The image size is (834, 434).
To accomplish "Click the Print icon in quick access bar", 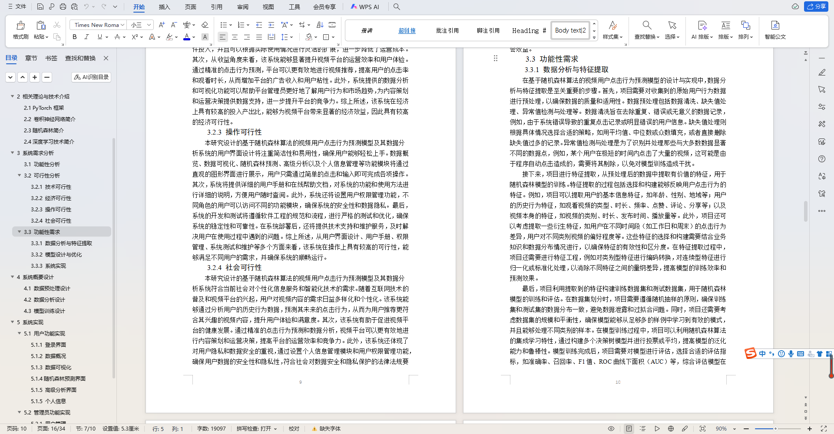I will (63, 7).
